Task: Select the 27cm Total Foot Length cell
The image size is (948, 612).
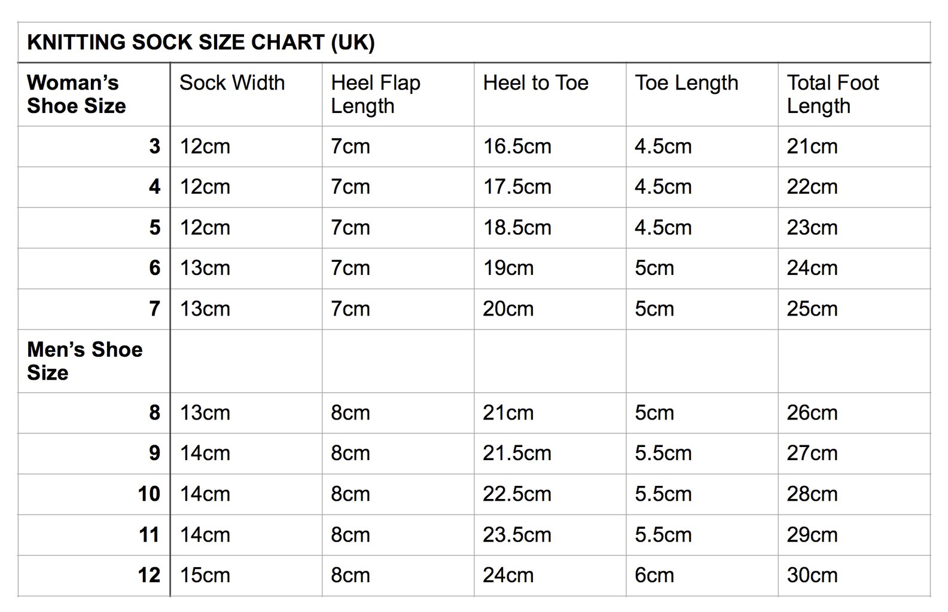Action: [812, 454]
